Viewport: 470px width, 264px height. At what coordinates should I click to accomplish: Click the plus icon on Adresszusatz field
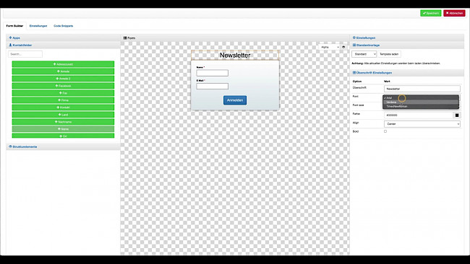click(54, 64)
